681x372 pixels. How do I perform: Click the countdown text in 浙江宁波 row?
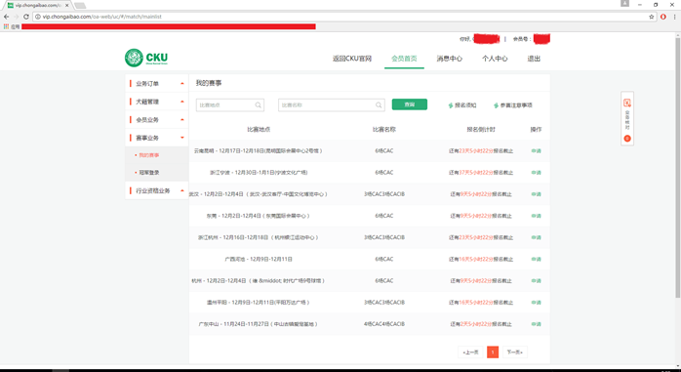481,173
